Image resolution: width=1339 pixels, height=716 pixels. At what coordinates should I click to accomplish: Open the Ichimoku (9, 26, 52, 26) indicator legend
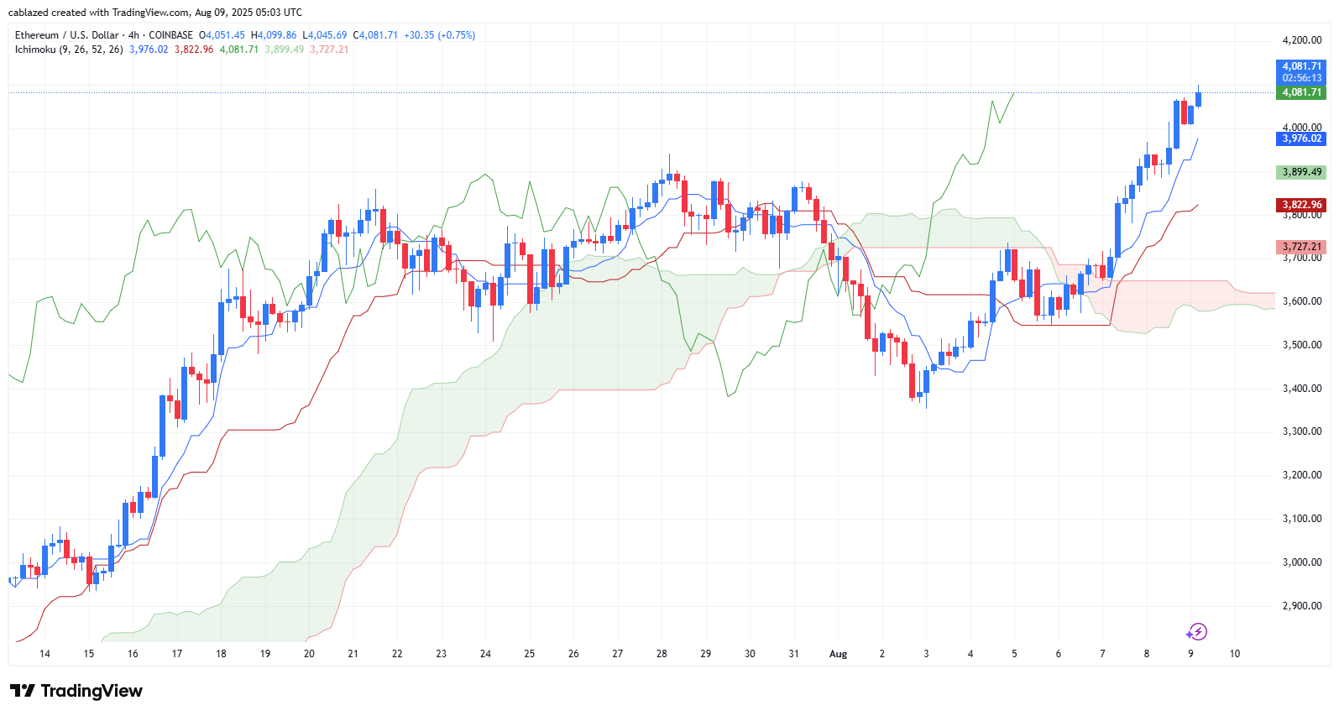coord(69,50)
